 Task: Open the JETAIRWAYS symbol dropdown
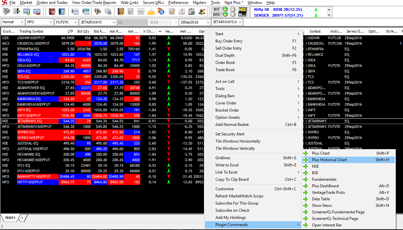pos(98,22)
